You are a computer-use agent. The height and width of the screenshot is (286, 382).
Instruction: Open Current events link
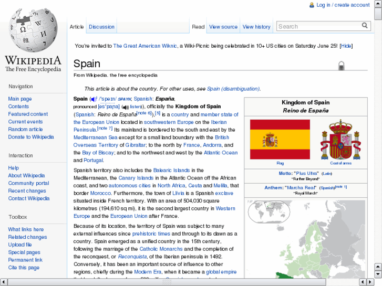[25, 122]
